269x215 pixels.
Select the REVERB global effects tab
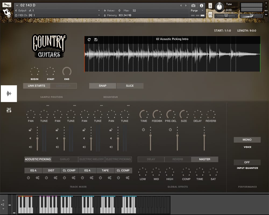click(x=178, y=159)
